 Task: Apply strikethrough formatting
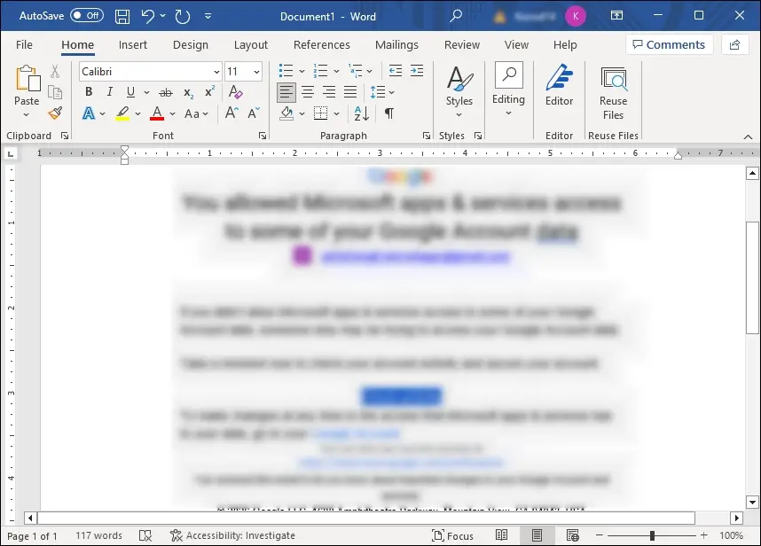point(166,92)
